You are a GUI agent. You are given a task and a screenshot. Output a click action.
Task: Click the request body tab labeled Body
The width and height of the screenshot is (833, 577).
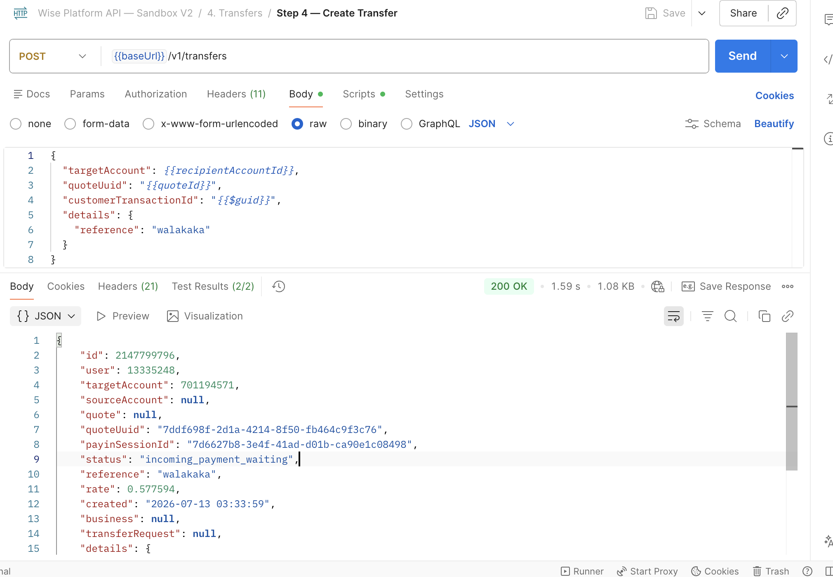pyautogui.click(x=306, y=94)
